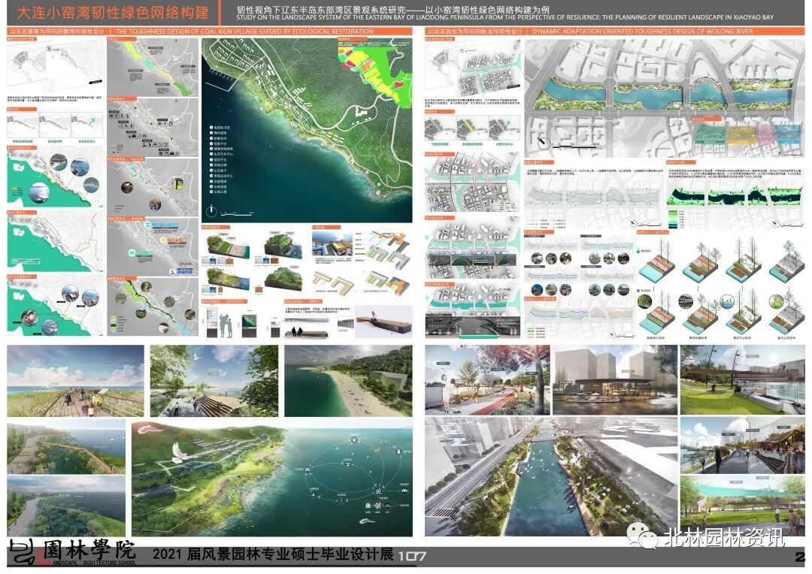Click the title 大连小窑湾韧性绿色网络构建
The width and height of the screenshot is (812, 574).
pos(113,14)
